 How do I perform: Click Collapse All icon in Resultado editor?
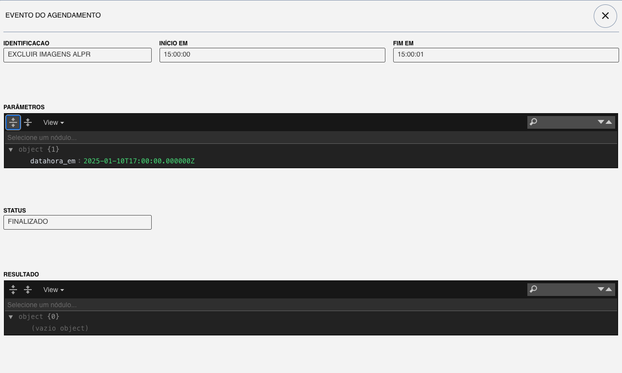(x=28, y=290)
